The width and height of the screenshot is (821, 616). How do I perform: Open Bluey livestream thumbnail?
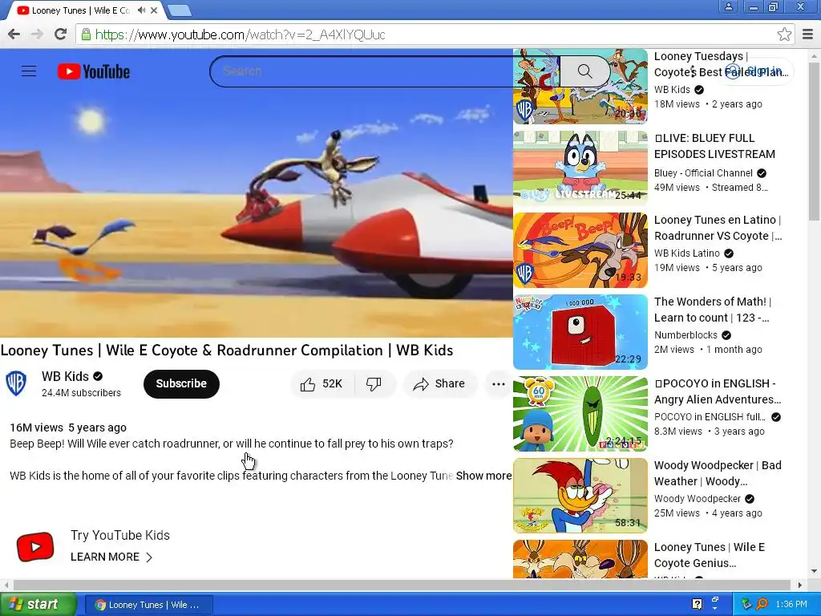click(580, 168)
